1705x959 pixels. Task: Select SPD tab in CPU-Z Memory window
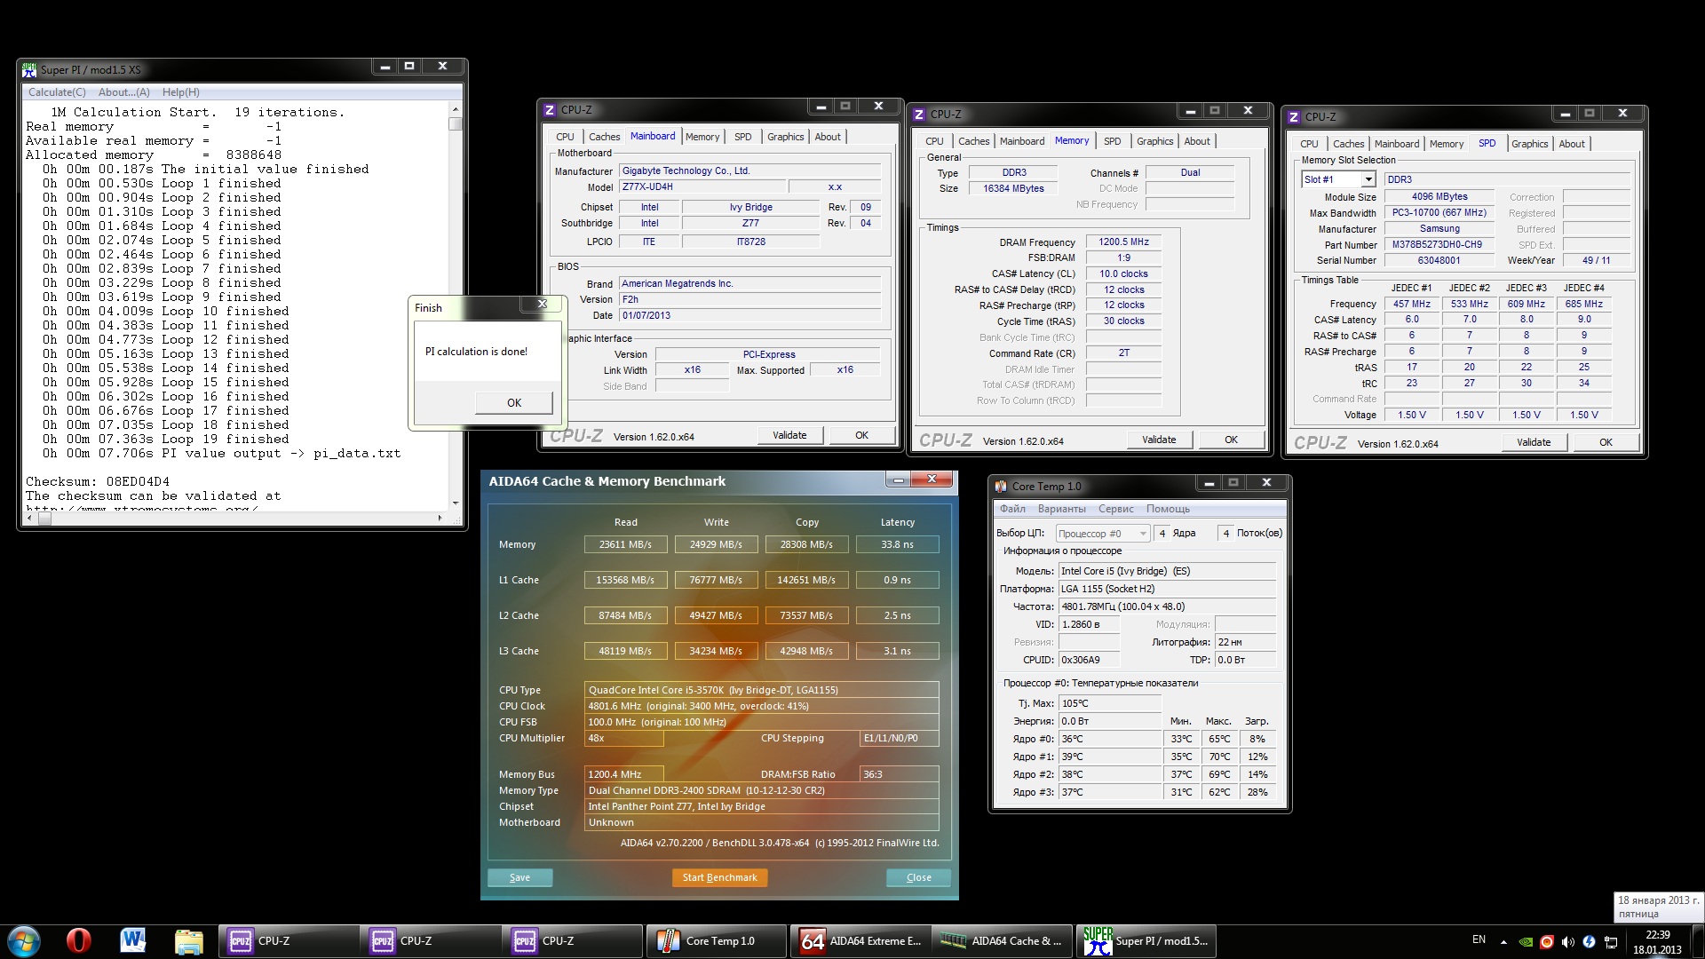[x=1112, y=141]
